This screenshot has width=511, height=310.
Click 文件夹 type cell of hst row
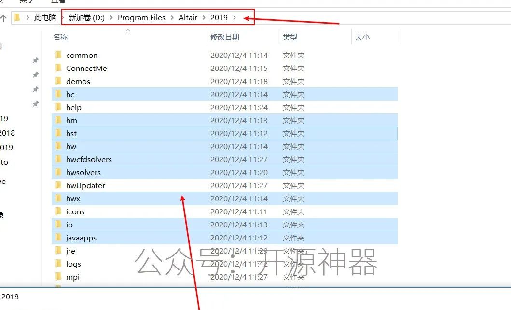click(294, 134)
